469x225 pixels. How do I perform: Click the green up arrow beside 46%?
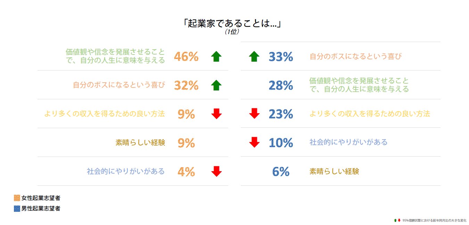point(216,56)
